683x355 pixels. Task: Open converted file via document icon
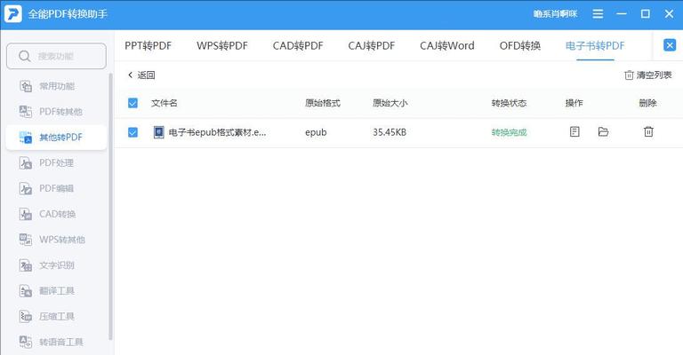click(575, 131)
